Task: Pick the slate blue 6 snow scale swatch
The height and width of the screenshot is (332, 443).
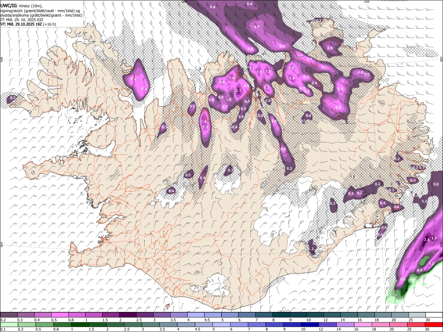Action: coord(247,315)
